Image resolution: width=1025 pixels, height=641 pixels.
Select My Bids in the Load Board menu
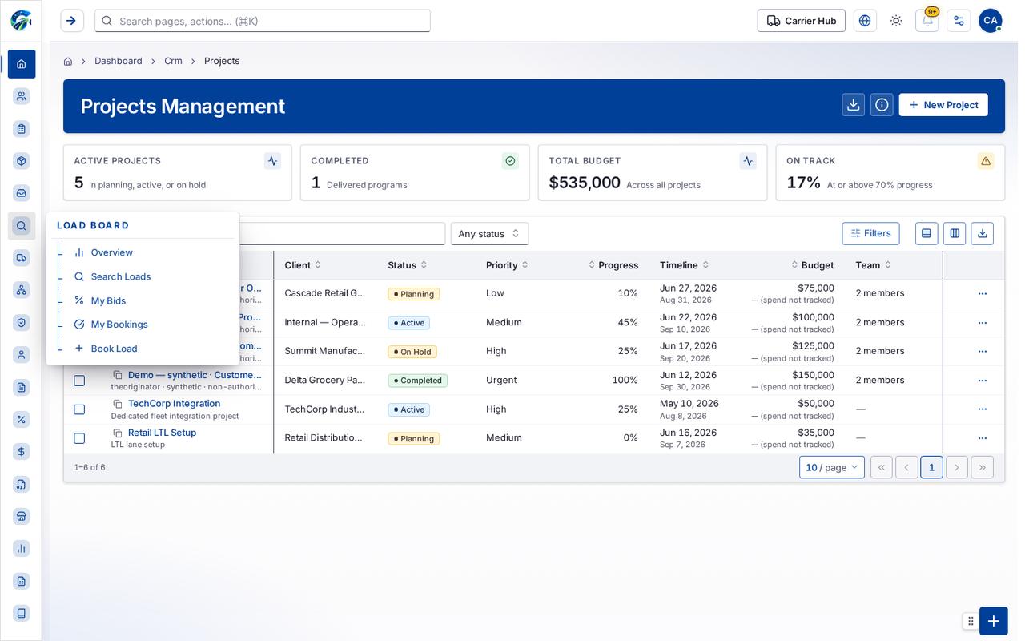[x=108, y=300]
